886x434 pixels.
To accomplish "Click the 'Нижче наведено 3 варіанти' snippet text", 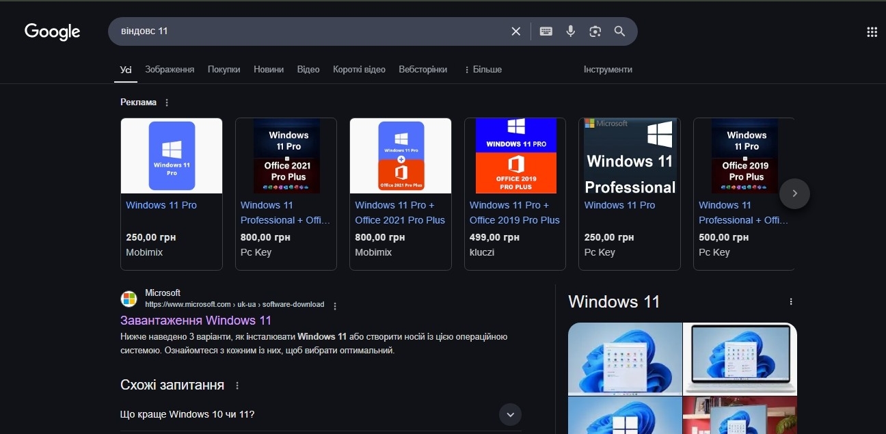I will pyautogui.click(x=314, y=344).
